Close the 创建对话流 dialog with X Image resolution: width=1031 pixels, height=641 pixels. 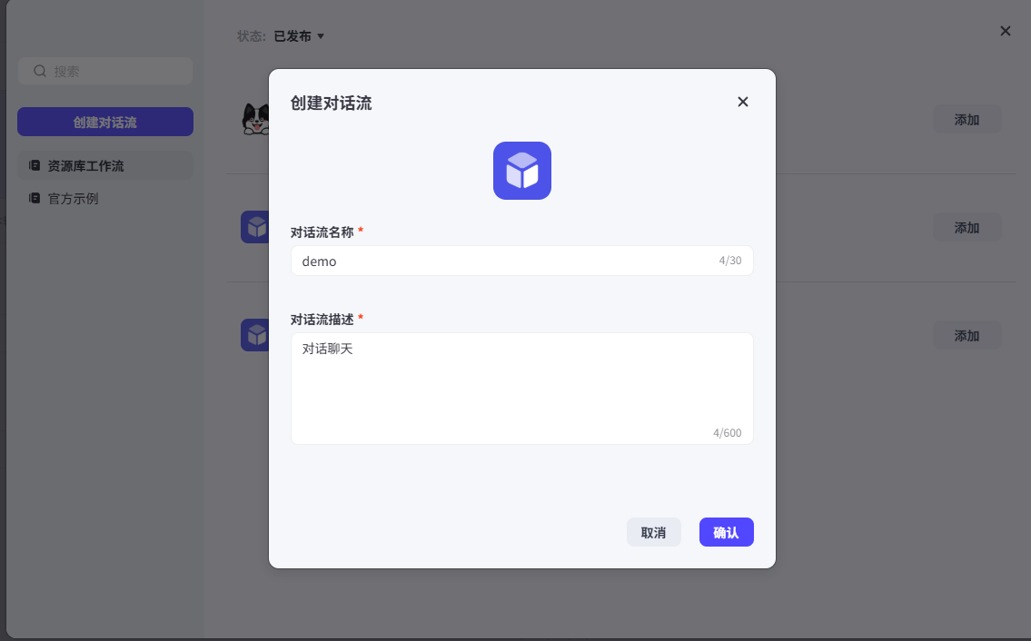click(742, 102)
